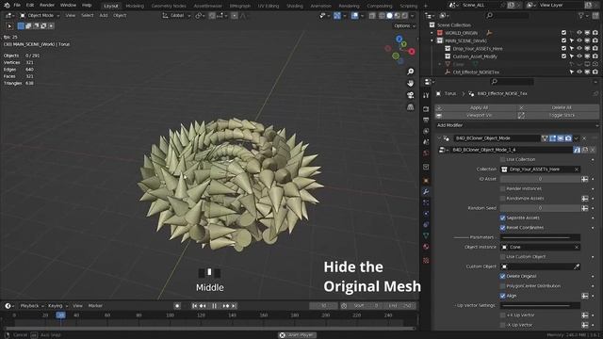Open the File menu
The width and height of the screenshot is (603, 339).
17,6
